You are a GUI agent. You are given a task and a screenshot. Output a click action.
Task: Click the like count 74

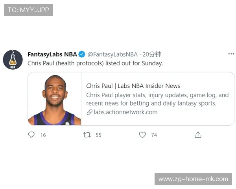click(154, 135)
